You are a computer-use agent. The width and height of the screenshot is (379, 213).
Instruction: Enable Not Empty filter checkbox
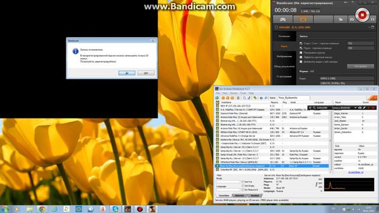(x=243, y=186)
